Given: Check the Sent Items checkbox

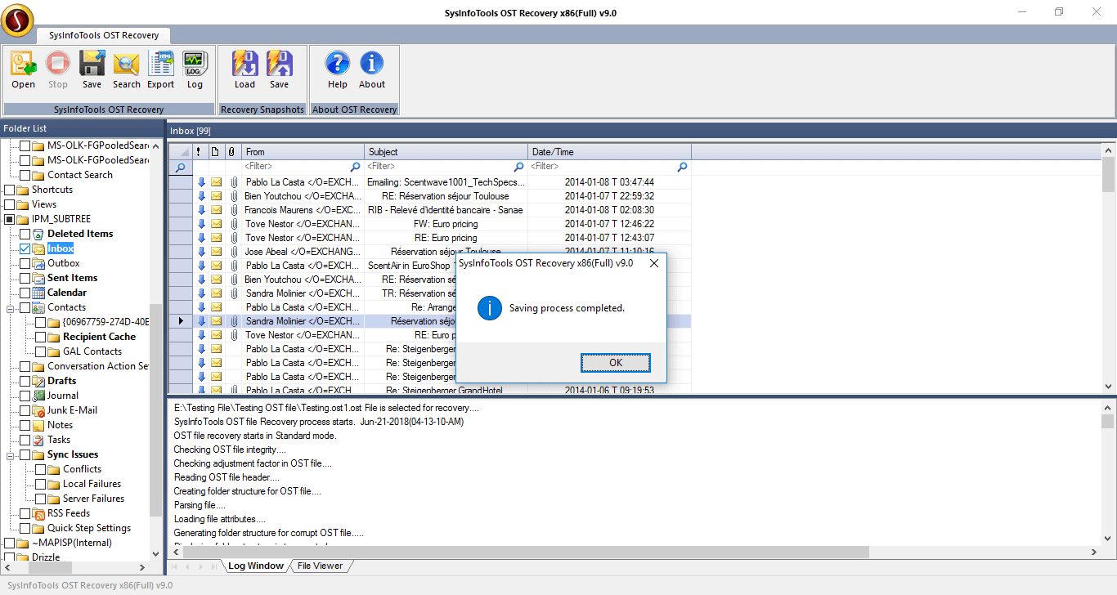Looking at the screenshot, I should tap(25, 278).
